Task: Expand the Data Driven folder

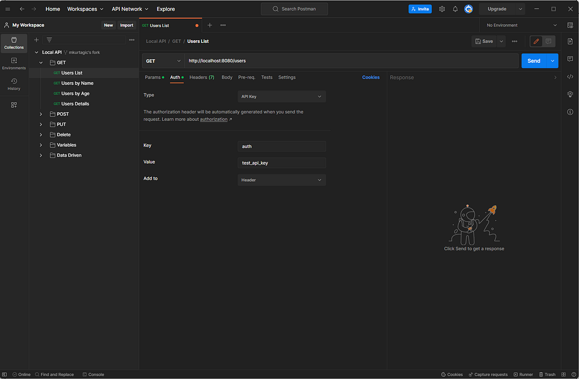Action: (x=41, y=156)
